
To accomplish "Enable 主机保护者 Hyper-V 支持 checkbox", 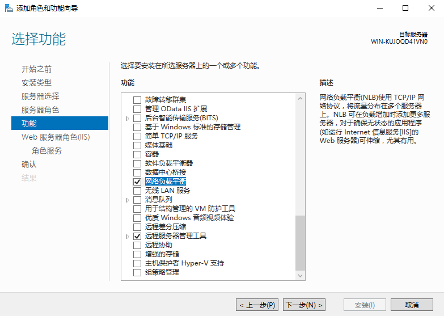I will pyautogui.click(x=137, y=263).
